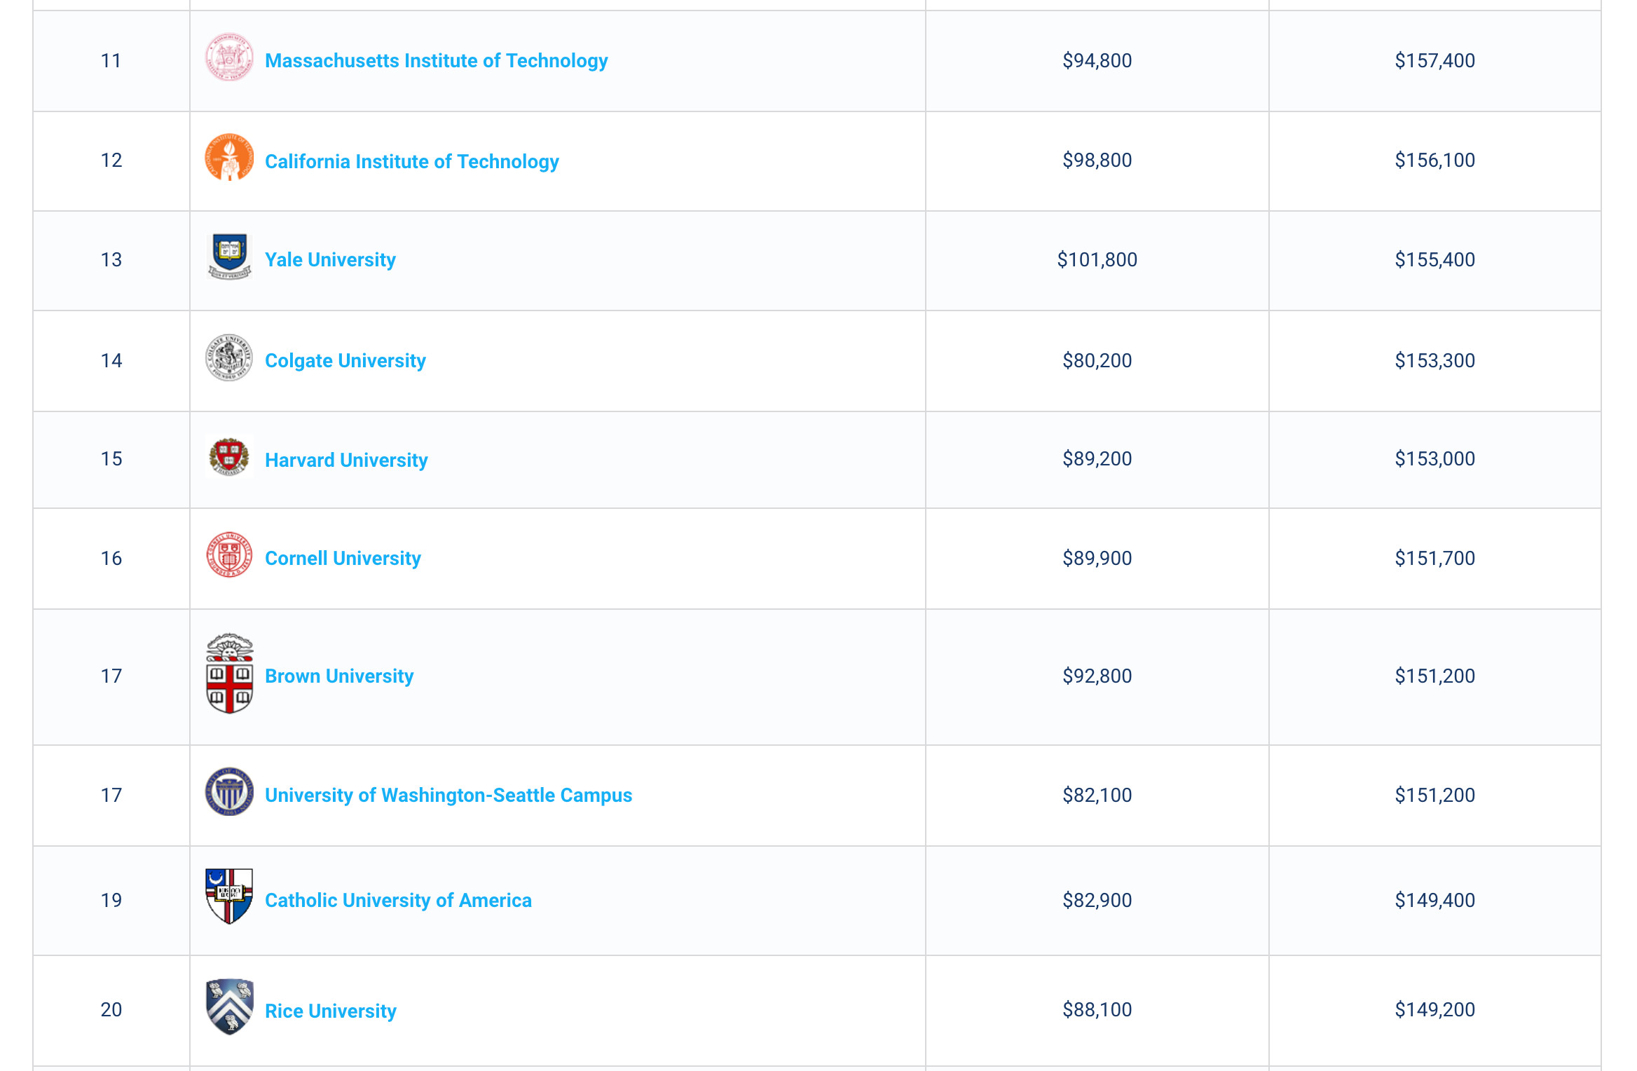Image resolution: width=1637 pixels, height=1071 pixels.
Task: Go to the Rice University page
Action: (331, 1011)
